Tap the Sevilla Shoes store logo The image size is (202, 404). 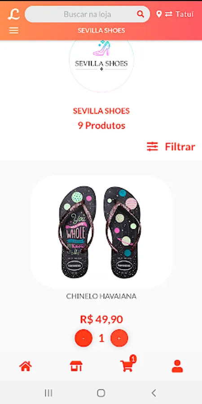pos(101,63)
